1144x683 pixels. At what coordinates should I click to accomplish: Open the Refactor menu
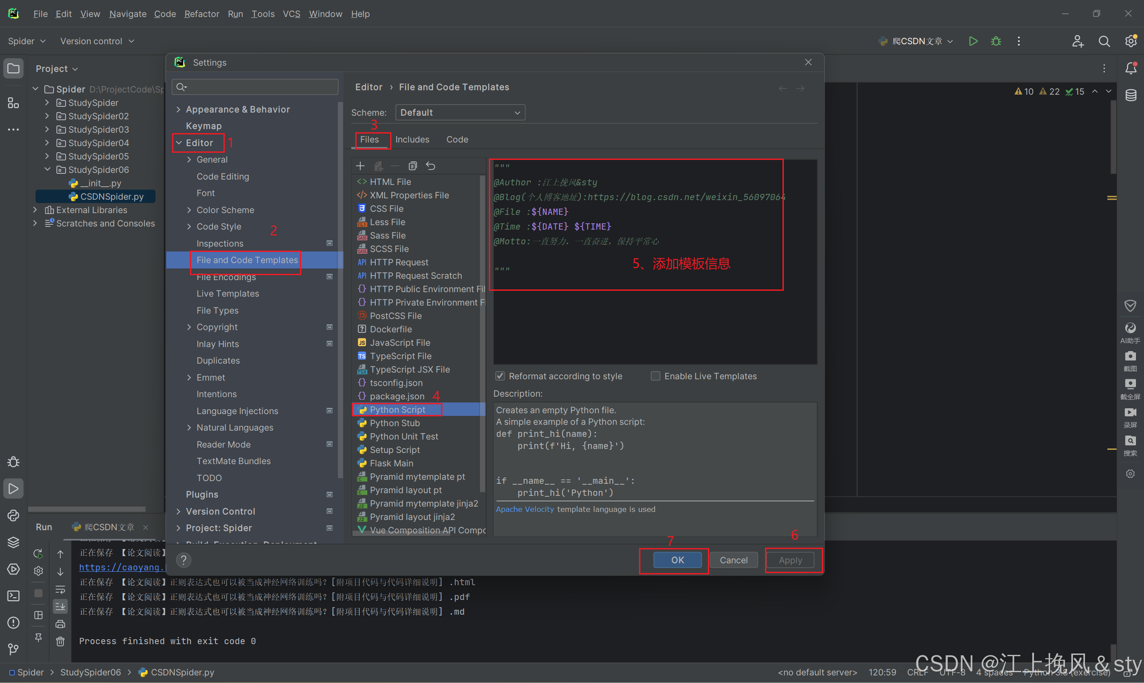[201, 14]
